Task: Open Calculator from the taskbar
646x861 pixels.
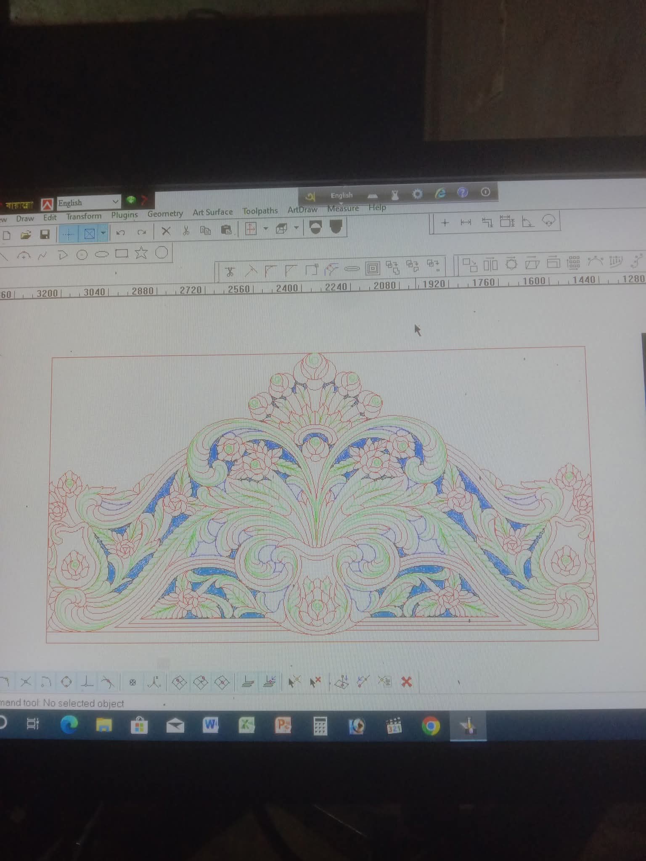Action: tap(320, 726)
